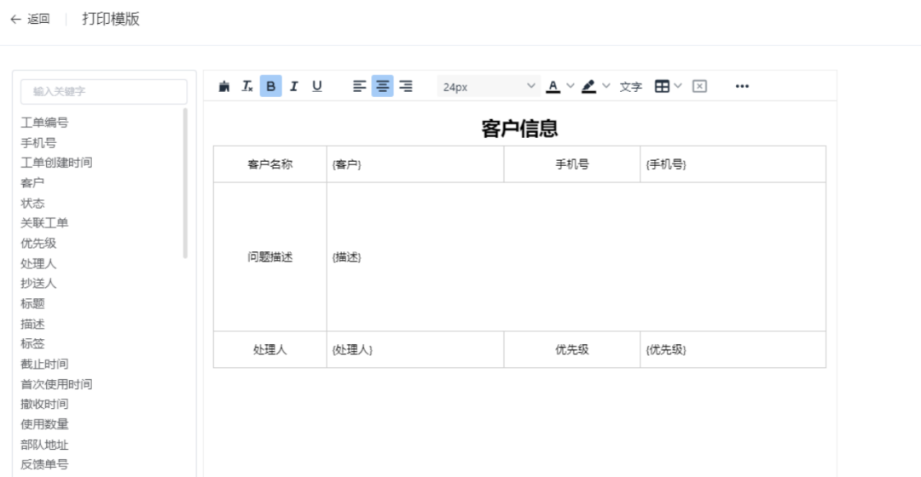Select field 截止时间
The image size is (921, 477).
(x=44, y=364)
